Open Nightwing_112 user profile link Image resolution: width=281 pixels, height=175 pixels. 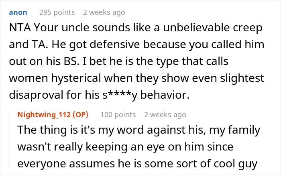click(x=44, y=115)
